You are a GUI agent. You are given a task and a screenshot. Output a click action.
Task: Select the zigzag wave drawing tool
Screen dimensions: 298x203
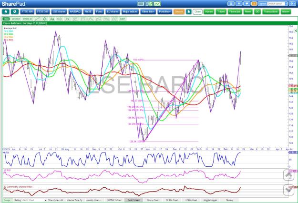tap(91, 19)
